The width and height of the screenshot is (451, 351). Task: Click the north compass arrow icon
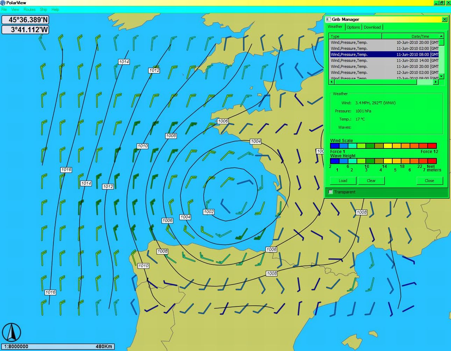tap(12, 332)
